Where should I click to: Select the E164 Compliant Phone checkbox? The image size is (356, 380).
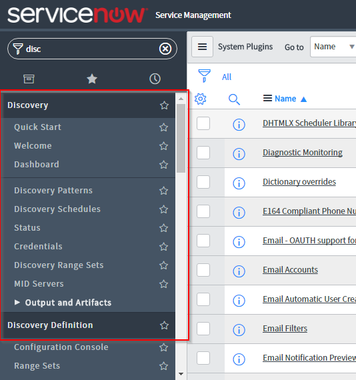[x=203, y=211]
